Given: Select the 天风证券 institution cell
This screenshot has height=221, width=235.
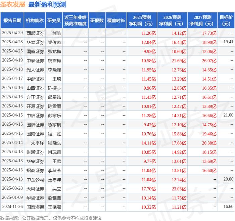Looking at the screenshot, I should click(35, 189).
